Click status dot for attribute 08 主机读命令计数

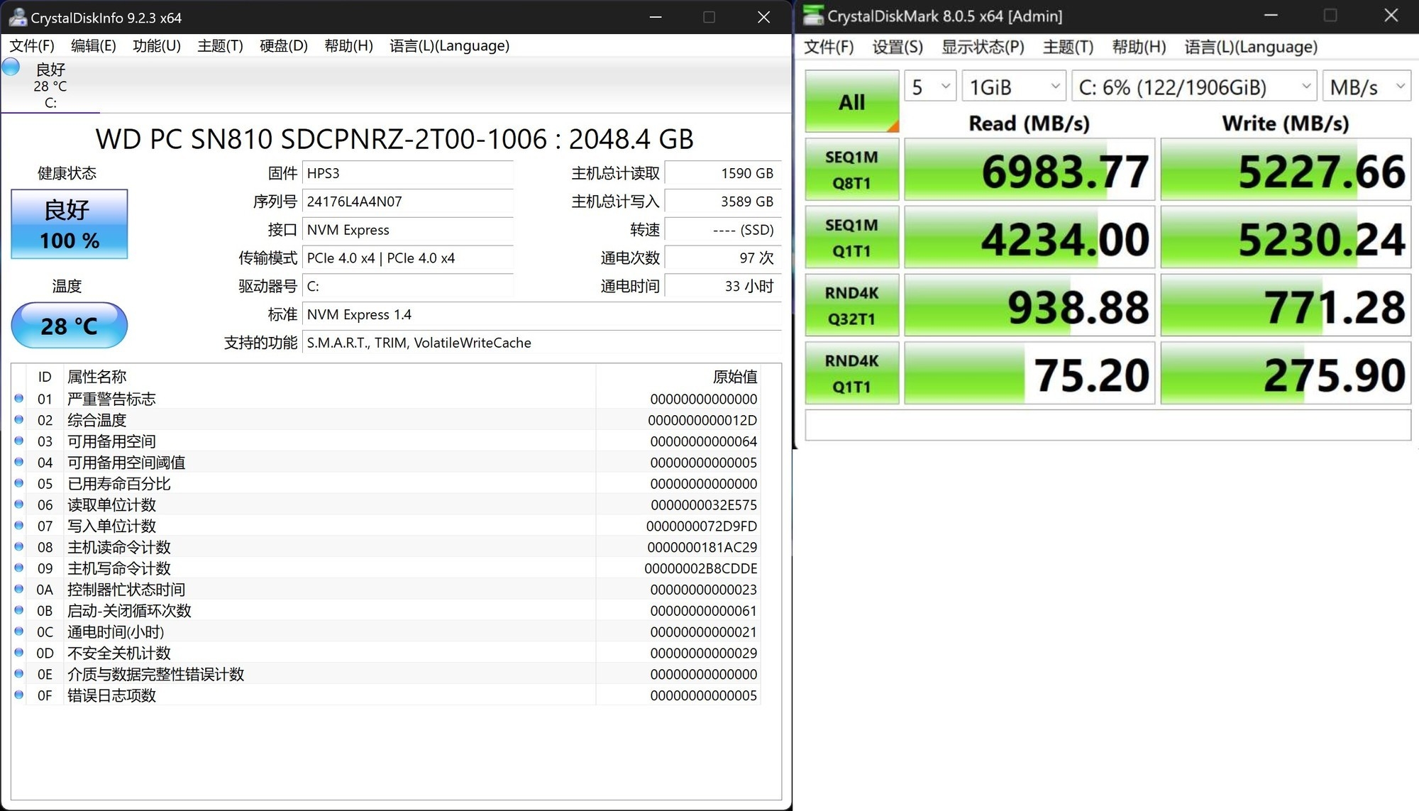19,547
